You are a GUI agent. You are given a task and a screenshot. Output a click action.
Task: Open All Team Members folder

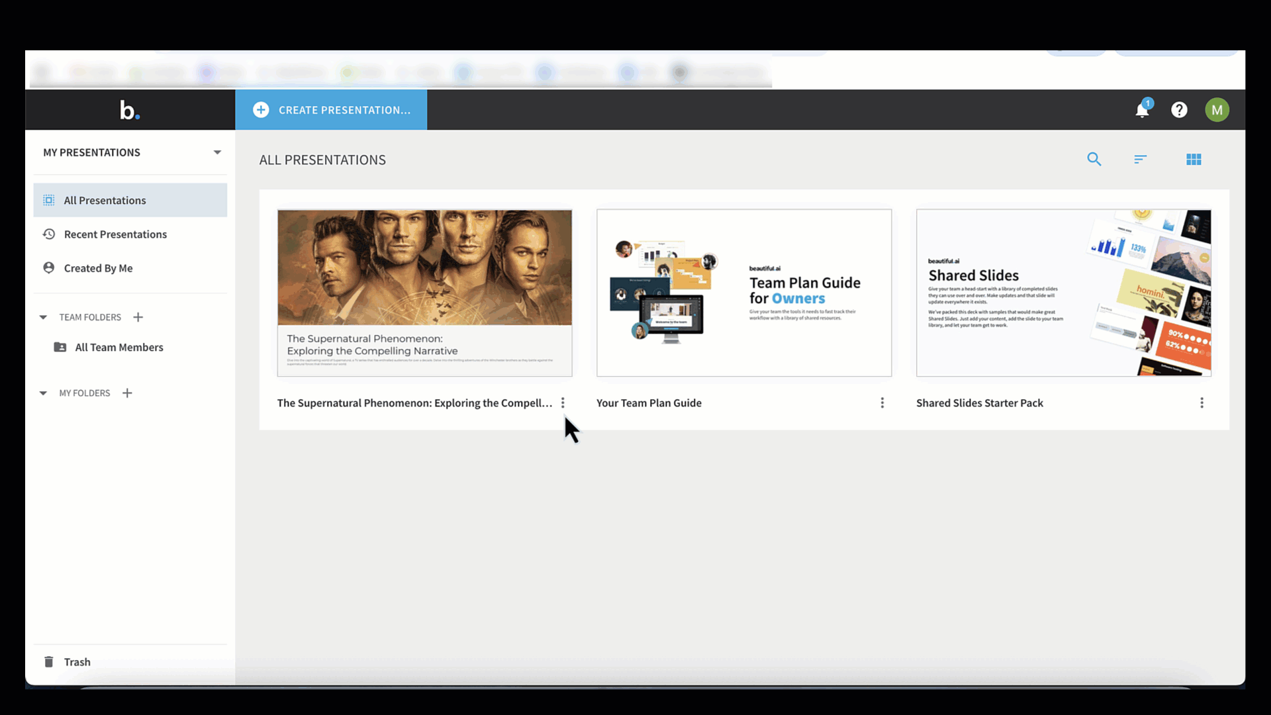coord(119,348)
